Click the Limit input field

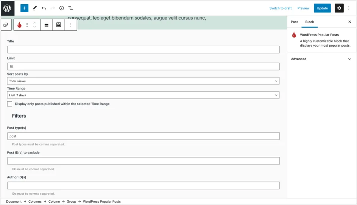coord(143,67)
